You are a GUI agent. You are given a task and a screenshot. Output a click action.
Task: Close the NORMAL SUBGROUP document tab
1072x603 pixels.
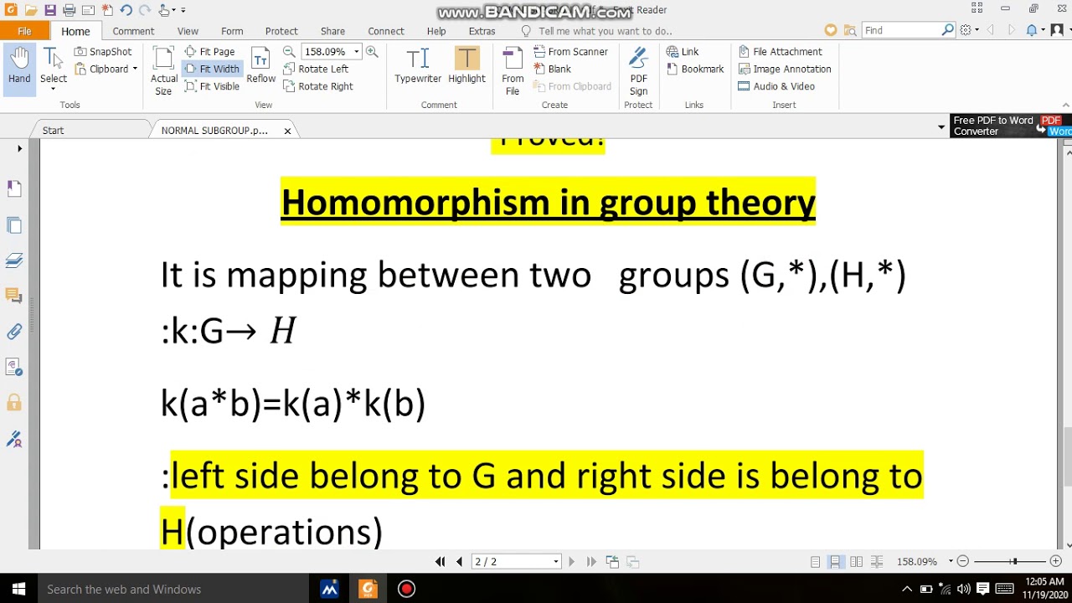pos(287,131)
